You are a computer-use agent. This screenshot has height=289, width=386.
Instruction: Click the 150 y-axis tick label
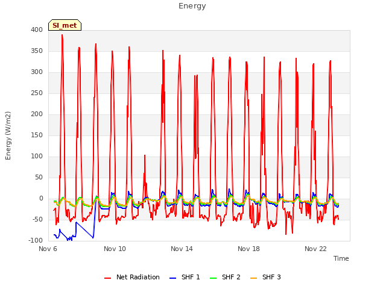[x=37, y=135]
